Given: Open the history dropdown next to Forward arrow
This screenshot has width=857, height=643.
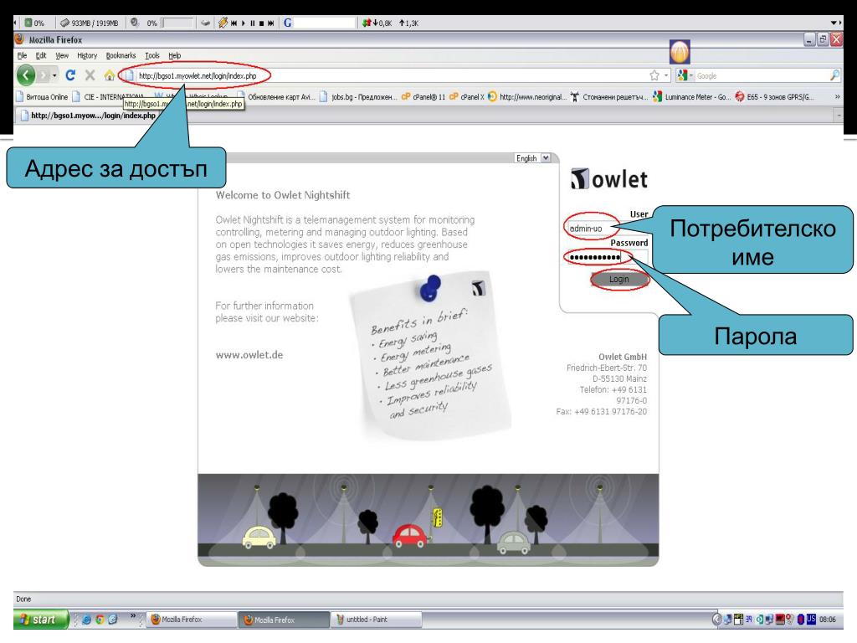Looking at the screenshot, I should [54, 75].
